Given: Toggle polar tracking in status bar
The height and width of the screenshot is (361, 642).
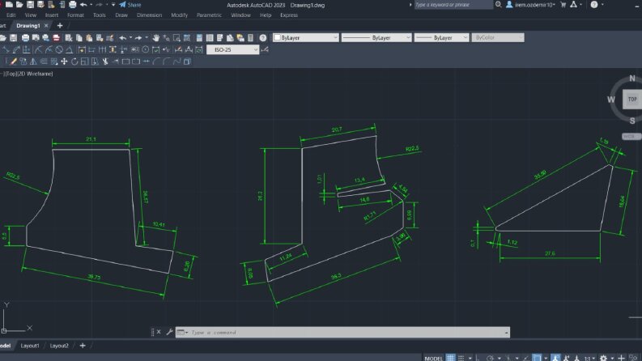Looking at the screenshot, I should click(x=490, y=358).
